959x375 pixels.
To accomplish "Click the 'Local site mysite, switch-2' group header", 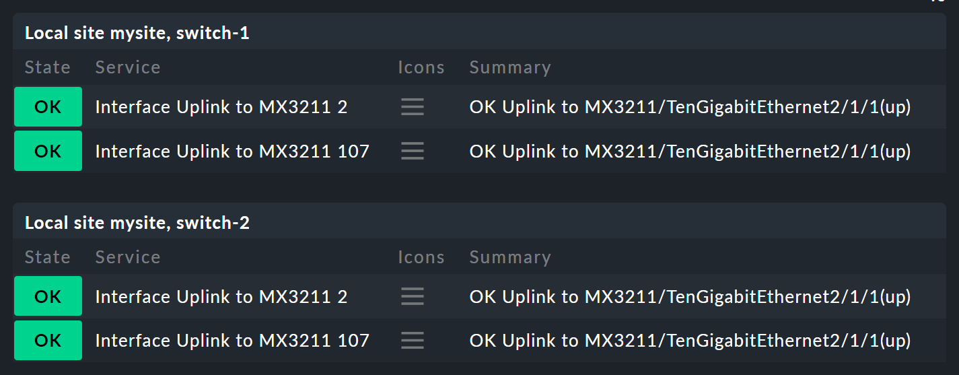I will 137,223.
